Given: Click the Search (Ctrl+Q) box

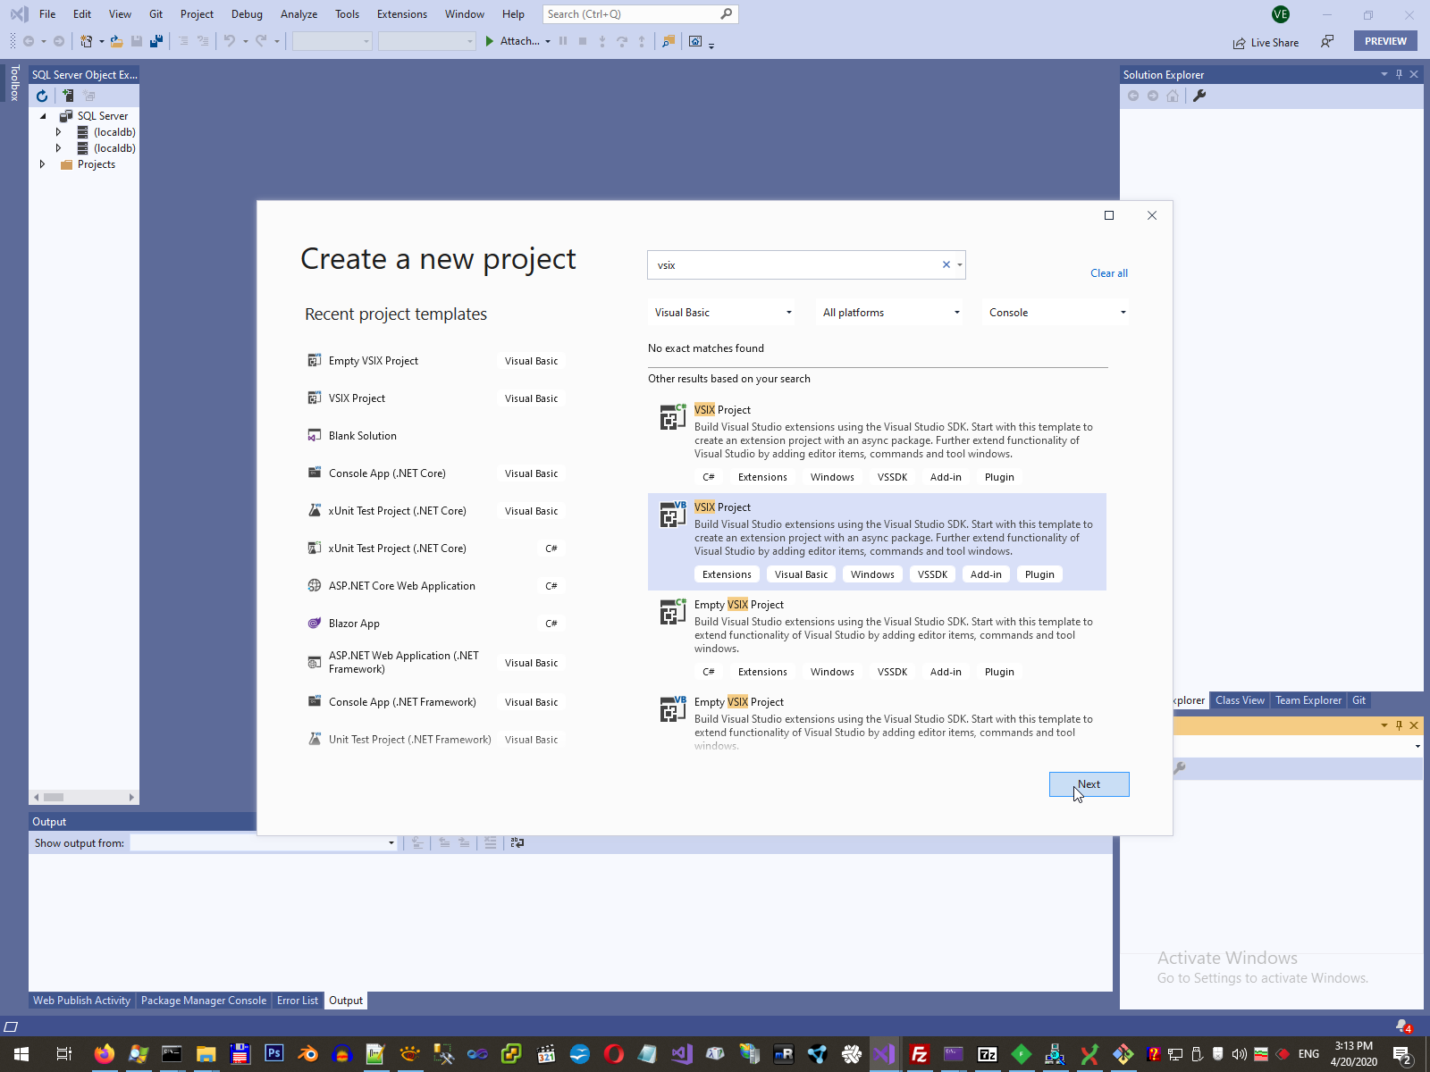Looking at the screenshot, I should click(x=640, y=14).
